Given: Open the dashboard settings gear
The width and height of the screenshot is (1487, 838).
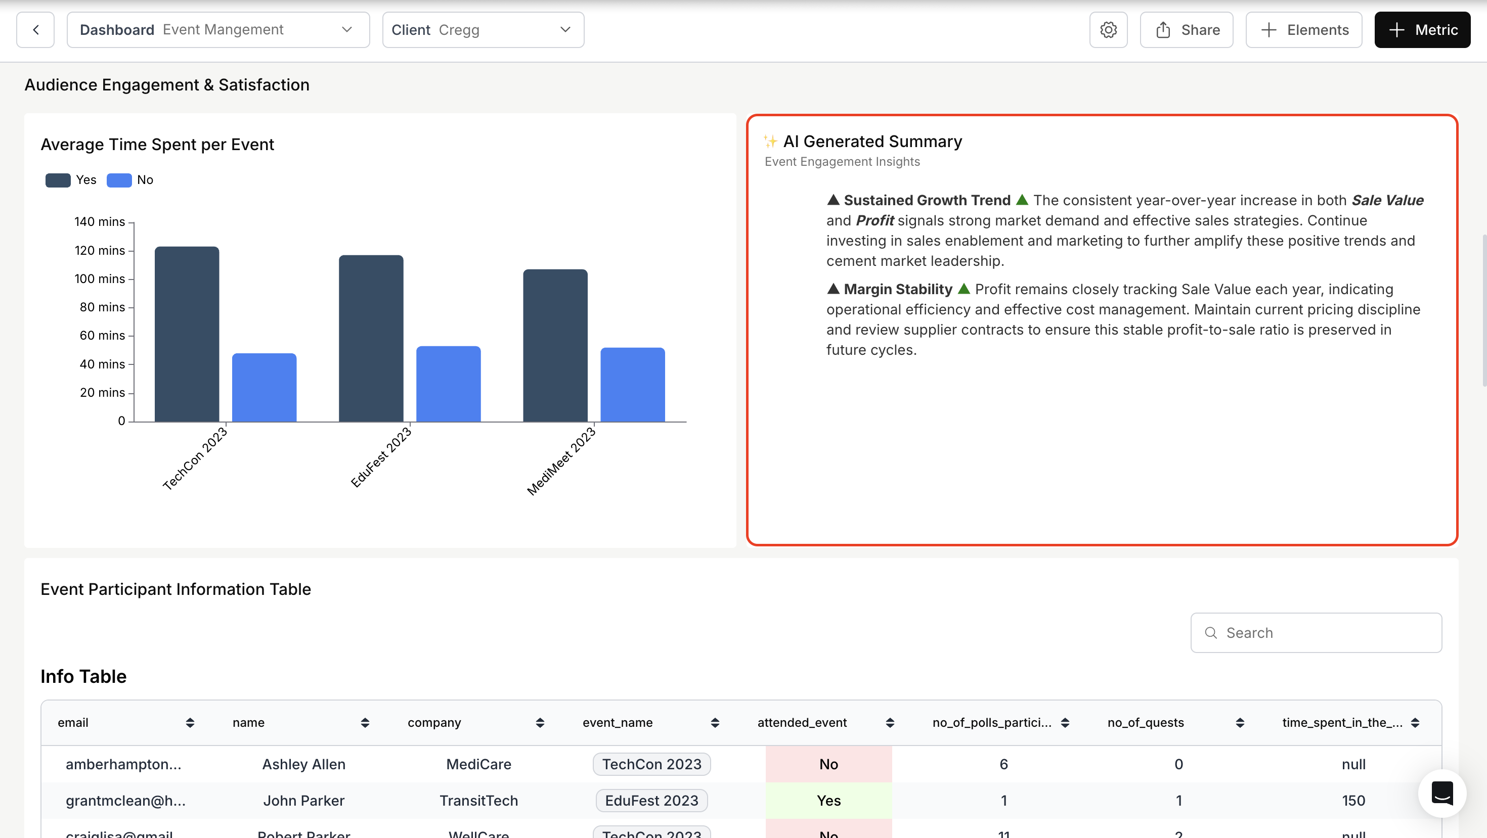Looking at the screenshot, I should pos(1108,29).
